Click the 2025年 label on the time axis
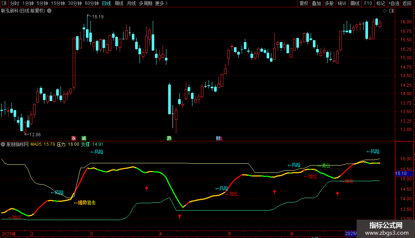This screenshot has width=415, height=238. tap(9, 234)
